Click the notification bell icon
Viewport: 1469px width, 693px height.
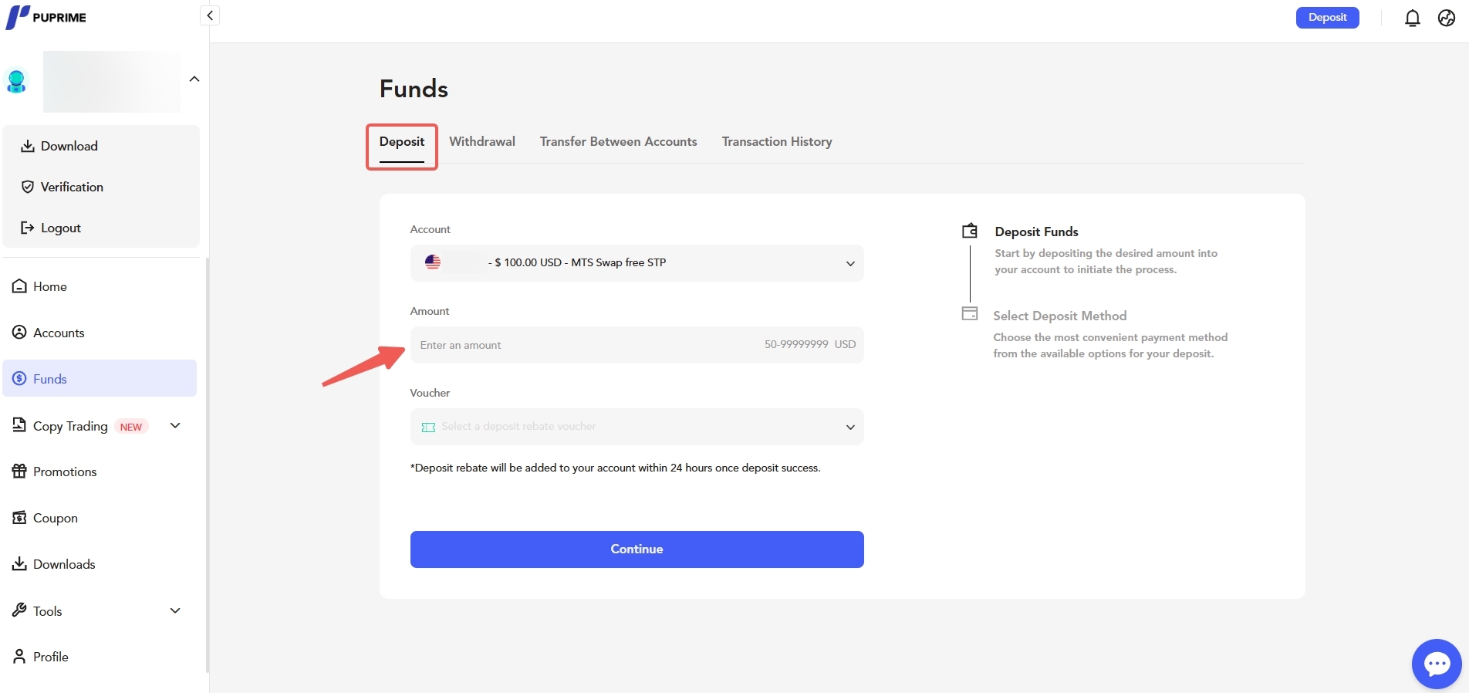tap(1412, 18)
